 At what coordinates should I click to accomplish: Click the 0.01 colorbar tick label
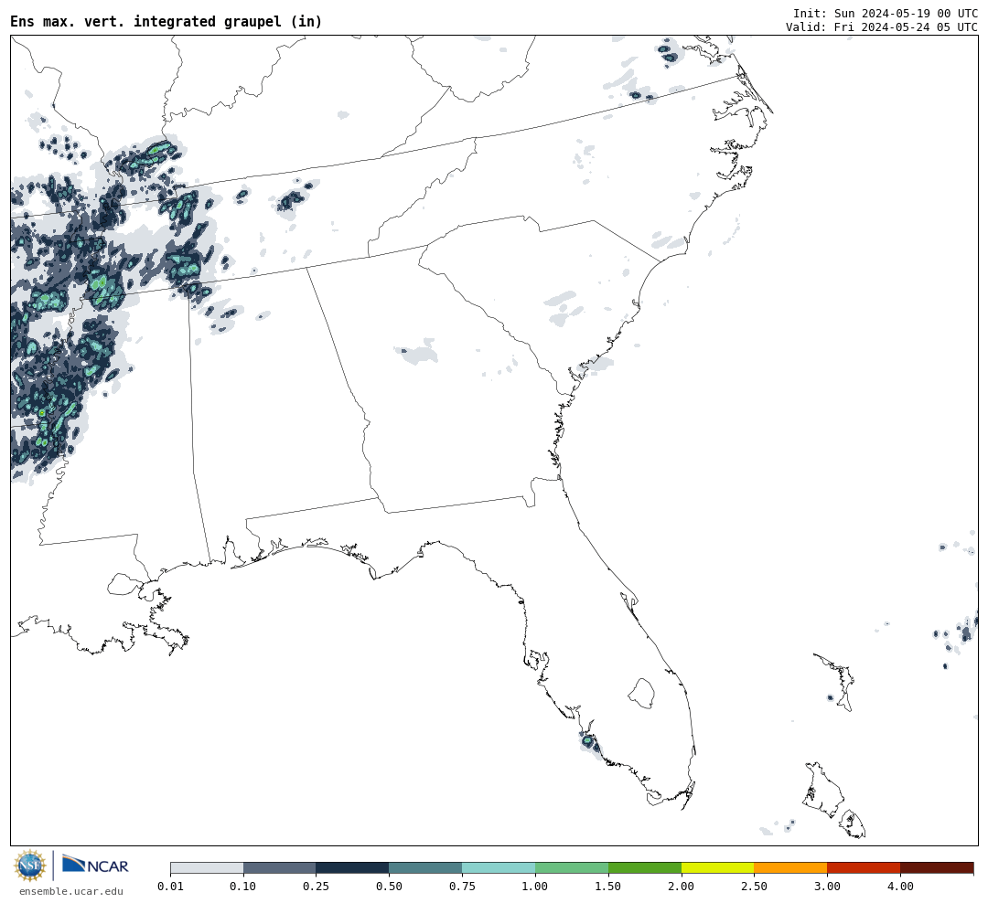click(170, 887)
